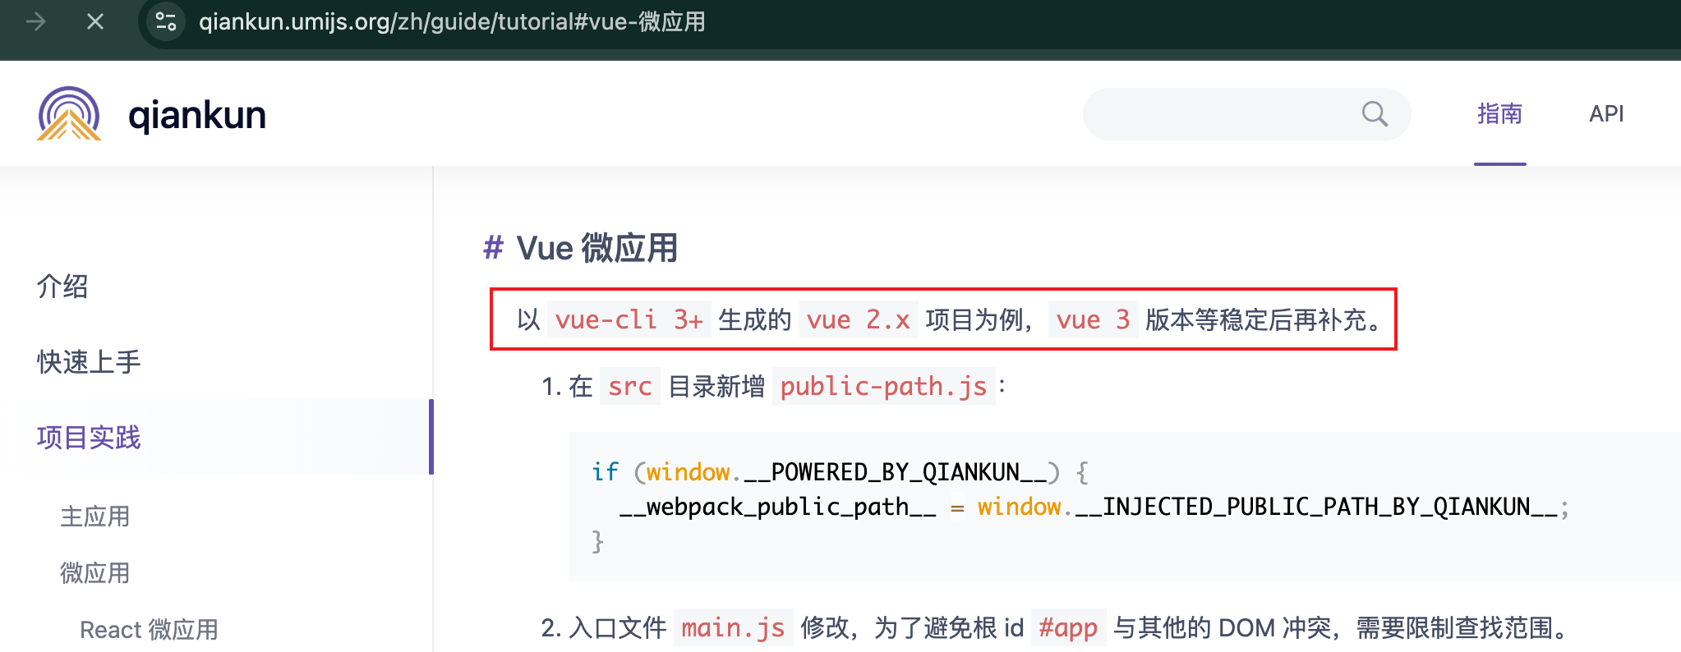Open the 快速上手 sidebar item

click(89, 362)
